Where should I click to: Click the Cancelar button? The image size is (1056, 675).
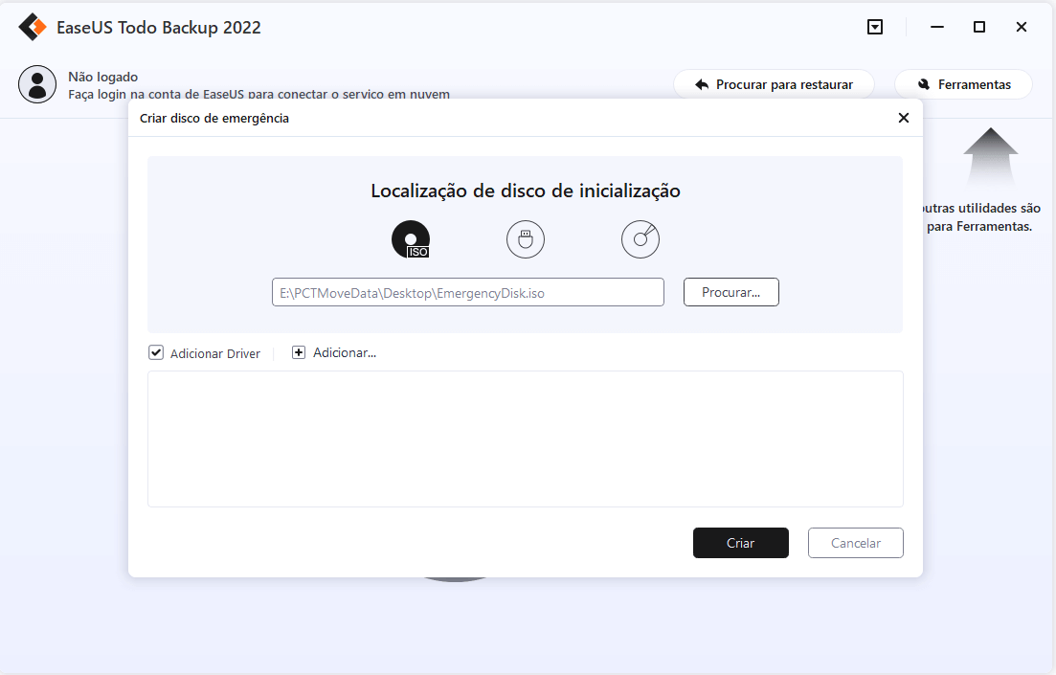(855, 543)
